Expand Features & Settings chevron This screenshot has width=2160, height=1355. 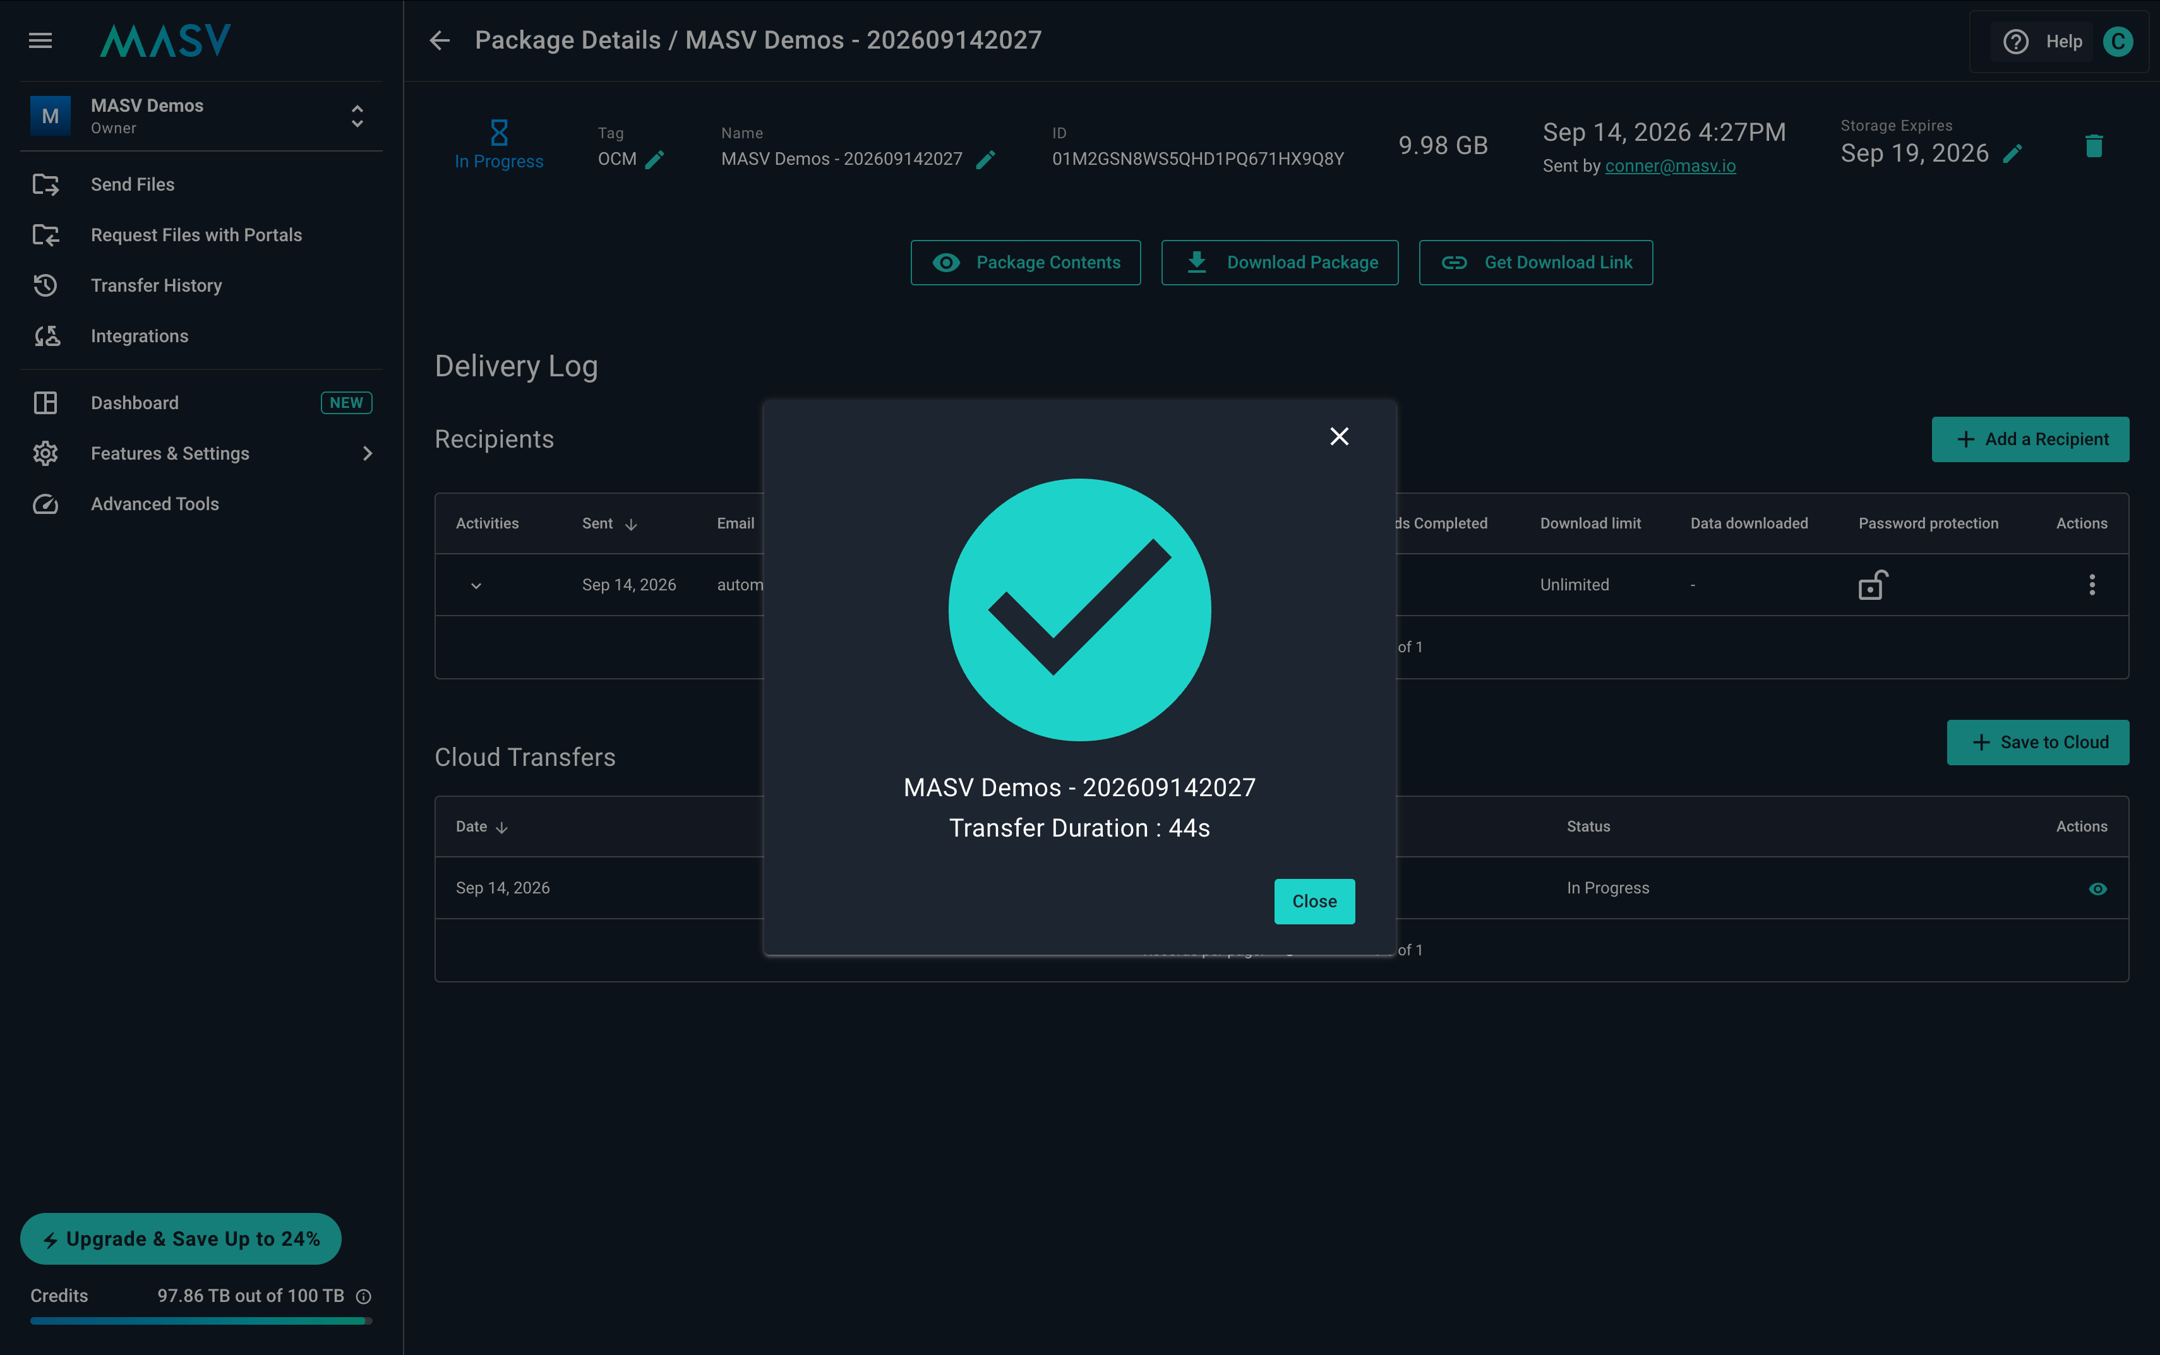(x=368, y=453)
